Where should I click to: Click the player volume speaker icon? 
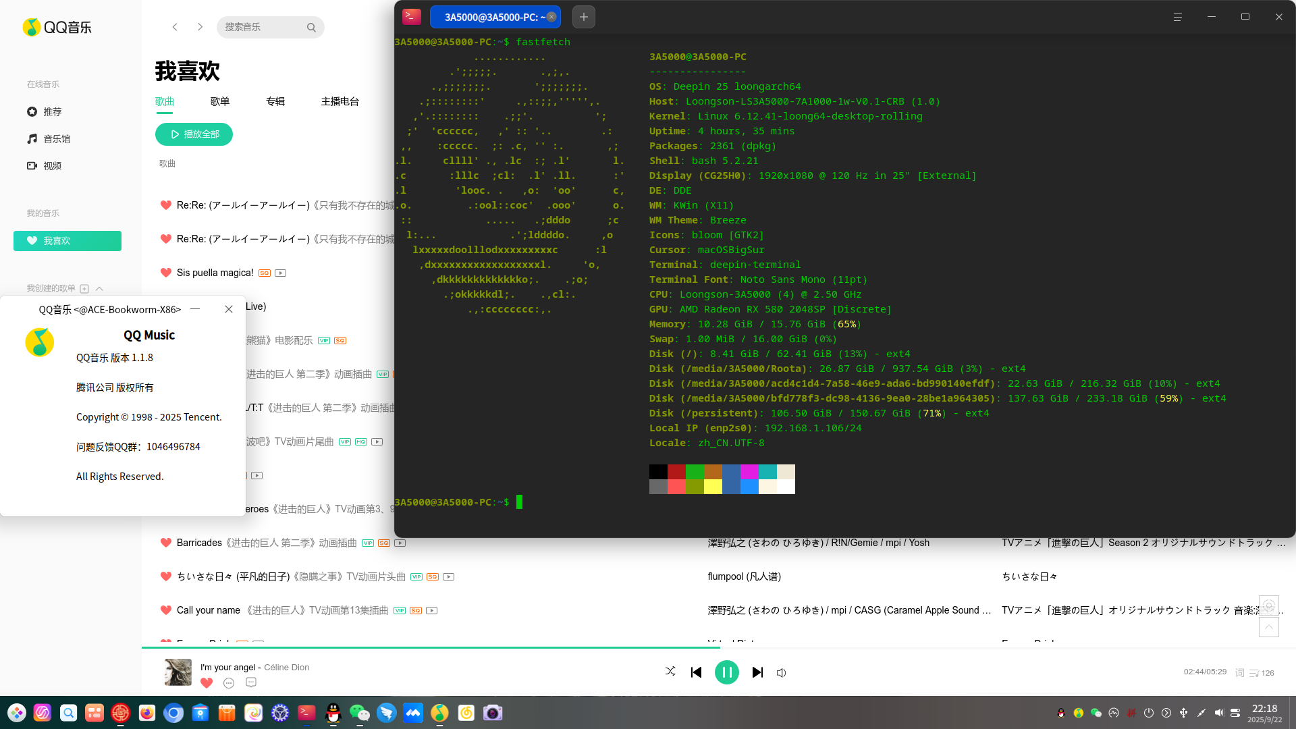point(781,673)
